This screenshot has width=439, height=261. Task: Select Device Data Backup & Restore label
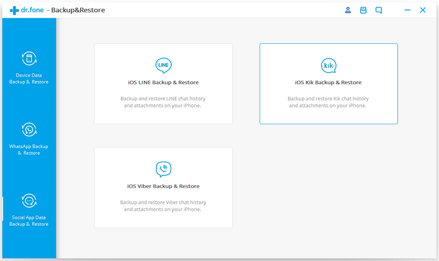[x=29, y=79]
